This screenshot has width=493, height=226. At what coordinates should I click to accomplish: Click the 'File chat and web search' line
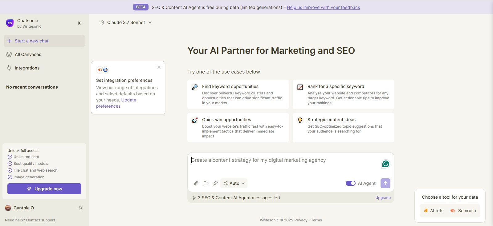(x=32, y=170)
